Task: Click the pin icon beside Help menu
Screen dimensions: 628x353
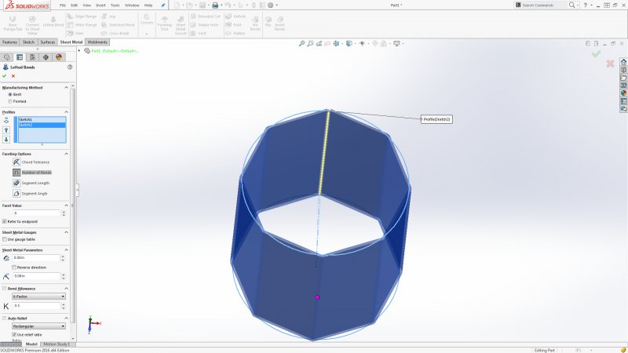Action: point(163,5)
